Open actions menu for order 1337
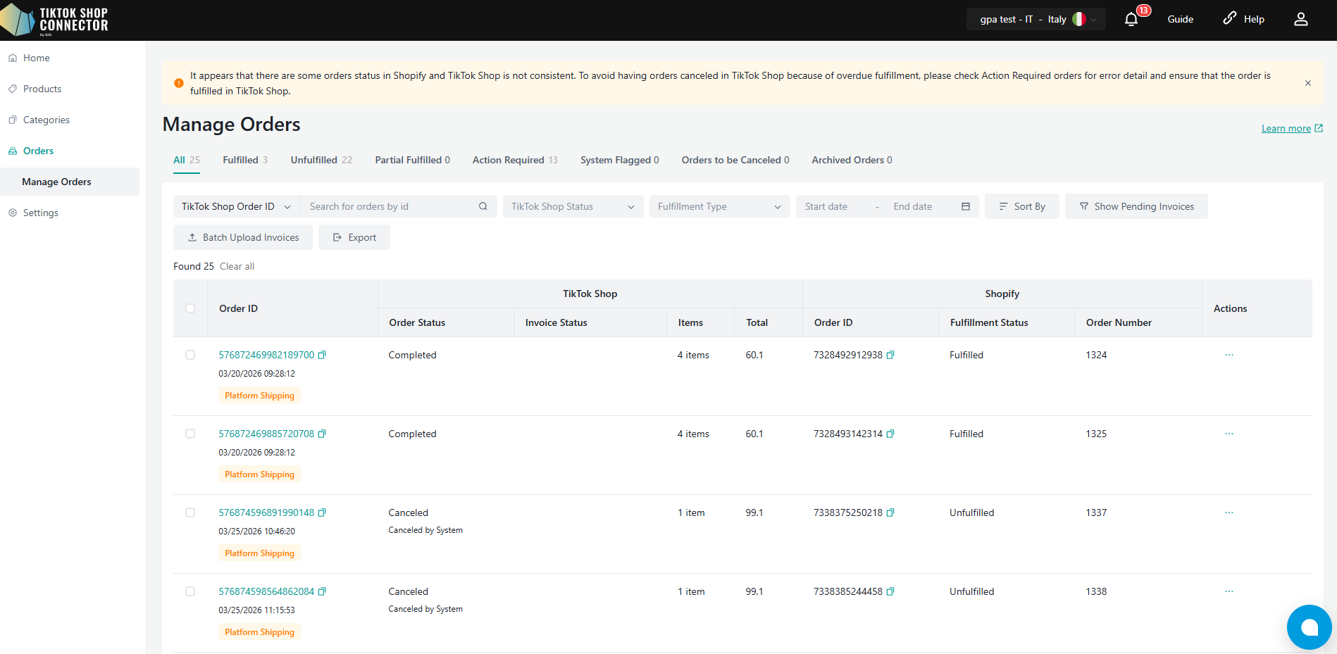Image resolution: width=1337 pixels, height=654 pixels. tap(1229, 512)
